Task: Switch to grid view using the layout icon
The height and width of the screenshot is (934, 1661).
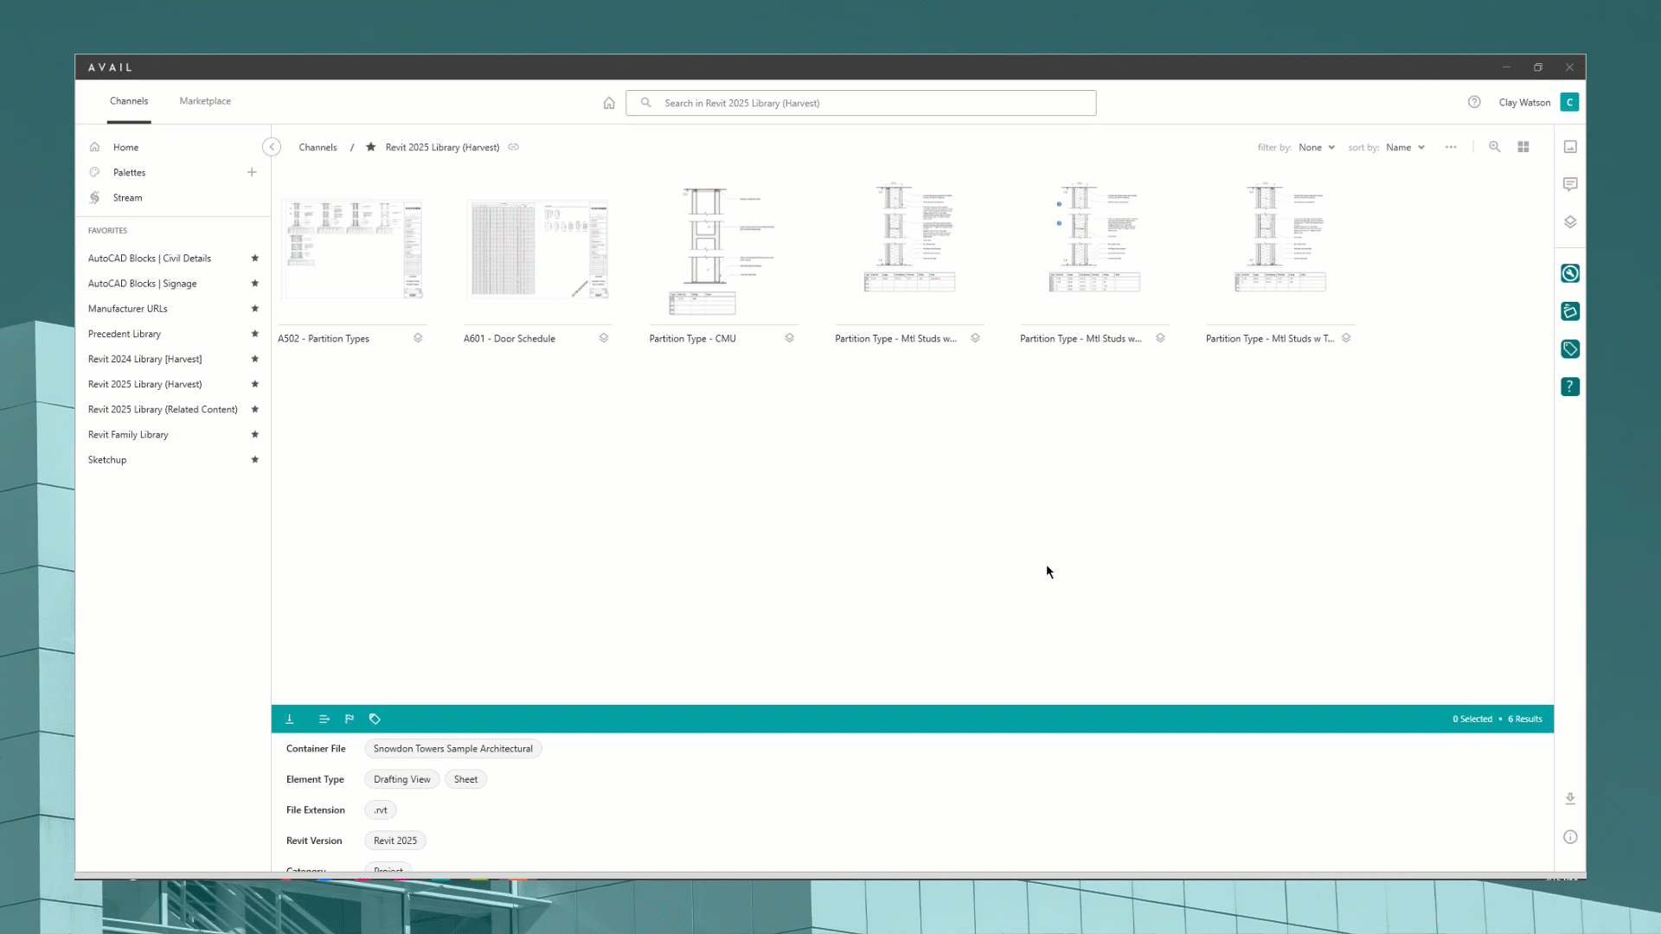Action: click(x=1523, y=147)
